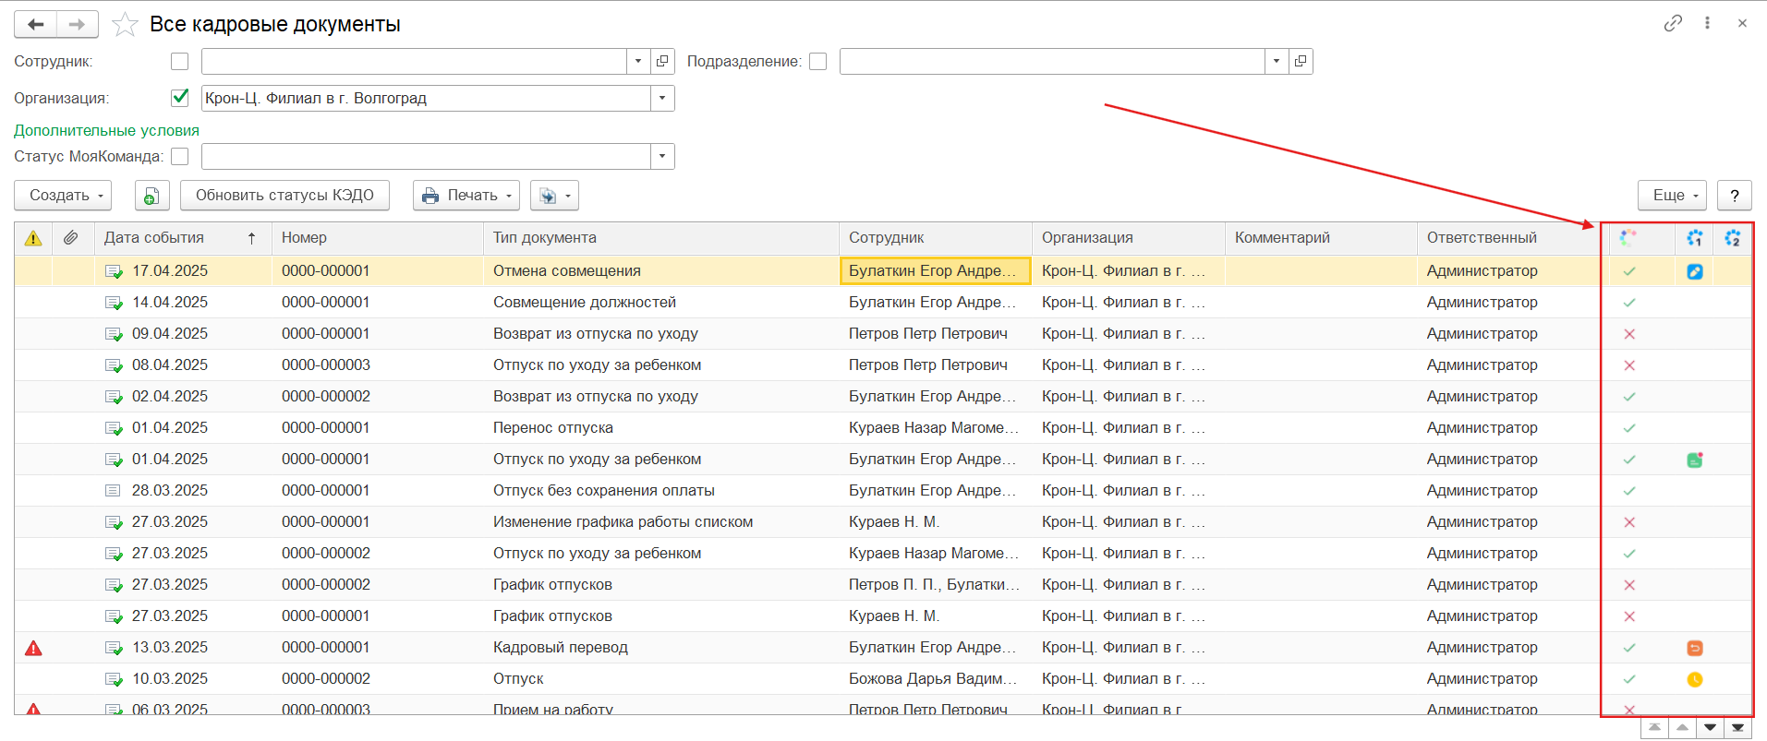The width and height of the screenshot is (1767, 741).
Task: Sort by Тип документа column header
Action: (x=545, y=238)
